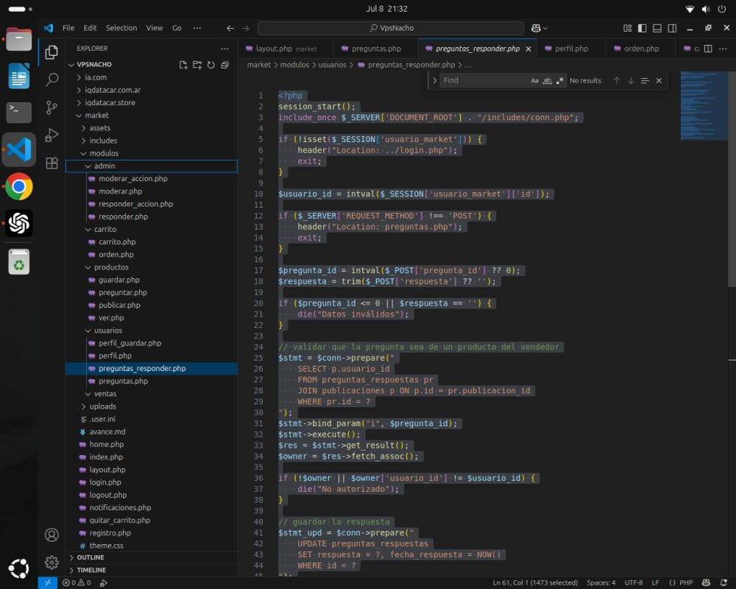Go back with the navigation arrow
Viewport: 736px width, 589px height.
(x=230, y=28)
